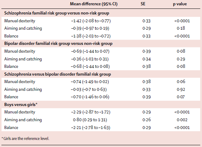Select 'Schizophrenia familial risk group versus non-risk group' heading
This screenshot has height=147, width=202.
click(x=57, y=13)
